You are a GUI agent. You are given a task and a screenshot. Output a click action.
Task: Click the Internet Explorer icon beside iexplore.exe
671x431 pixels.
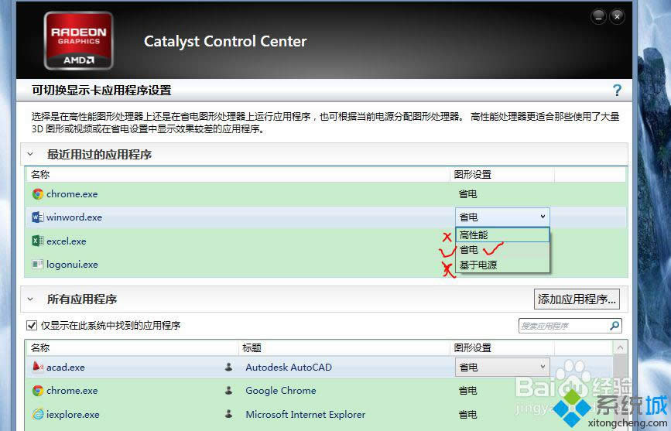click(x=38, y=414)
